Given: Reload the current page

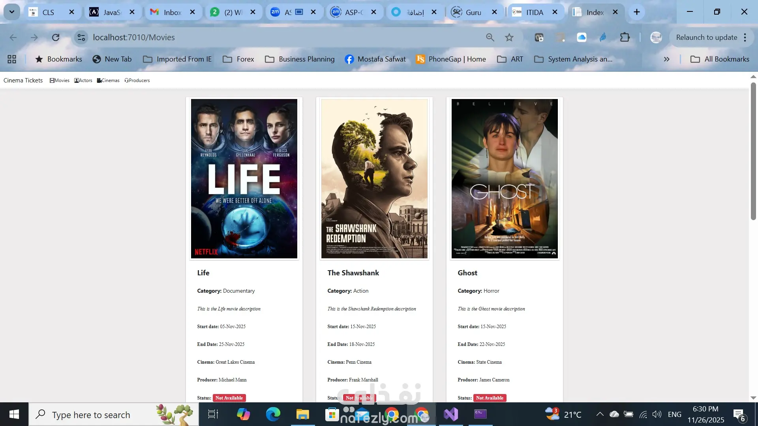Looking at the screenshot, I should click(x=56, y=37).
